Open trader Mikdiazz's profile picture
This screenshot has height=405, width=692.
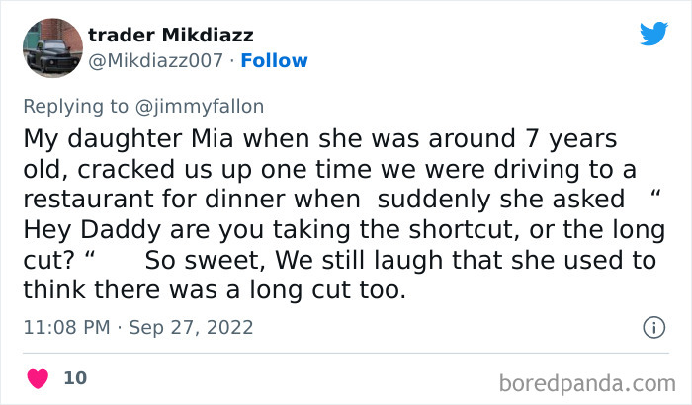pos(50,46)
